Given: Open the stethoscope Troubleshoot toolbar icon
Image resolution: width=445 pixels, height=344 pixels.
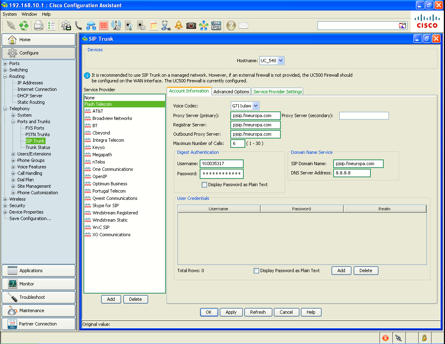Looking at the screenshot, I should click(x=166, y=25).
